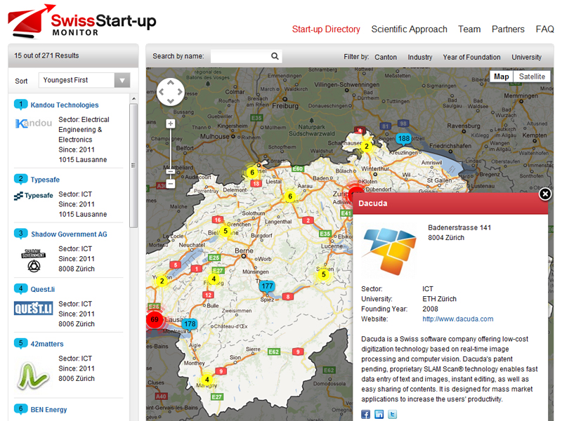Click yellow cluster 4 near Martigny
Screen dimensions: 562x421
207,380
